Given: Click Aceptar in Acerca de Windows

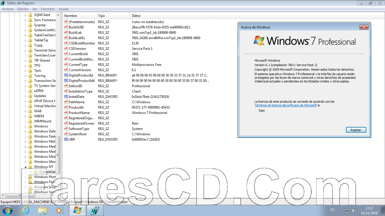Looking at the screenshot, I should [x=356, y=130].
